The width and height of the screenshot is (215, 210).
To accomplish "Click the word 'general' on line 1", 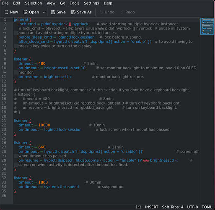I will [x=21, y=19].
